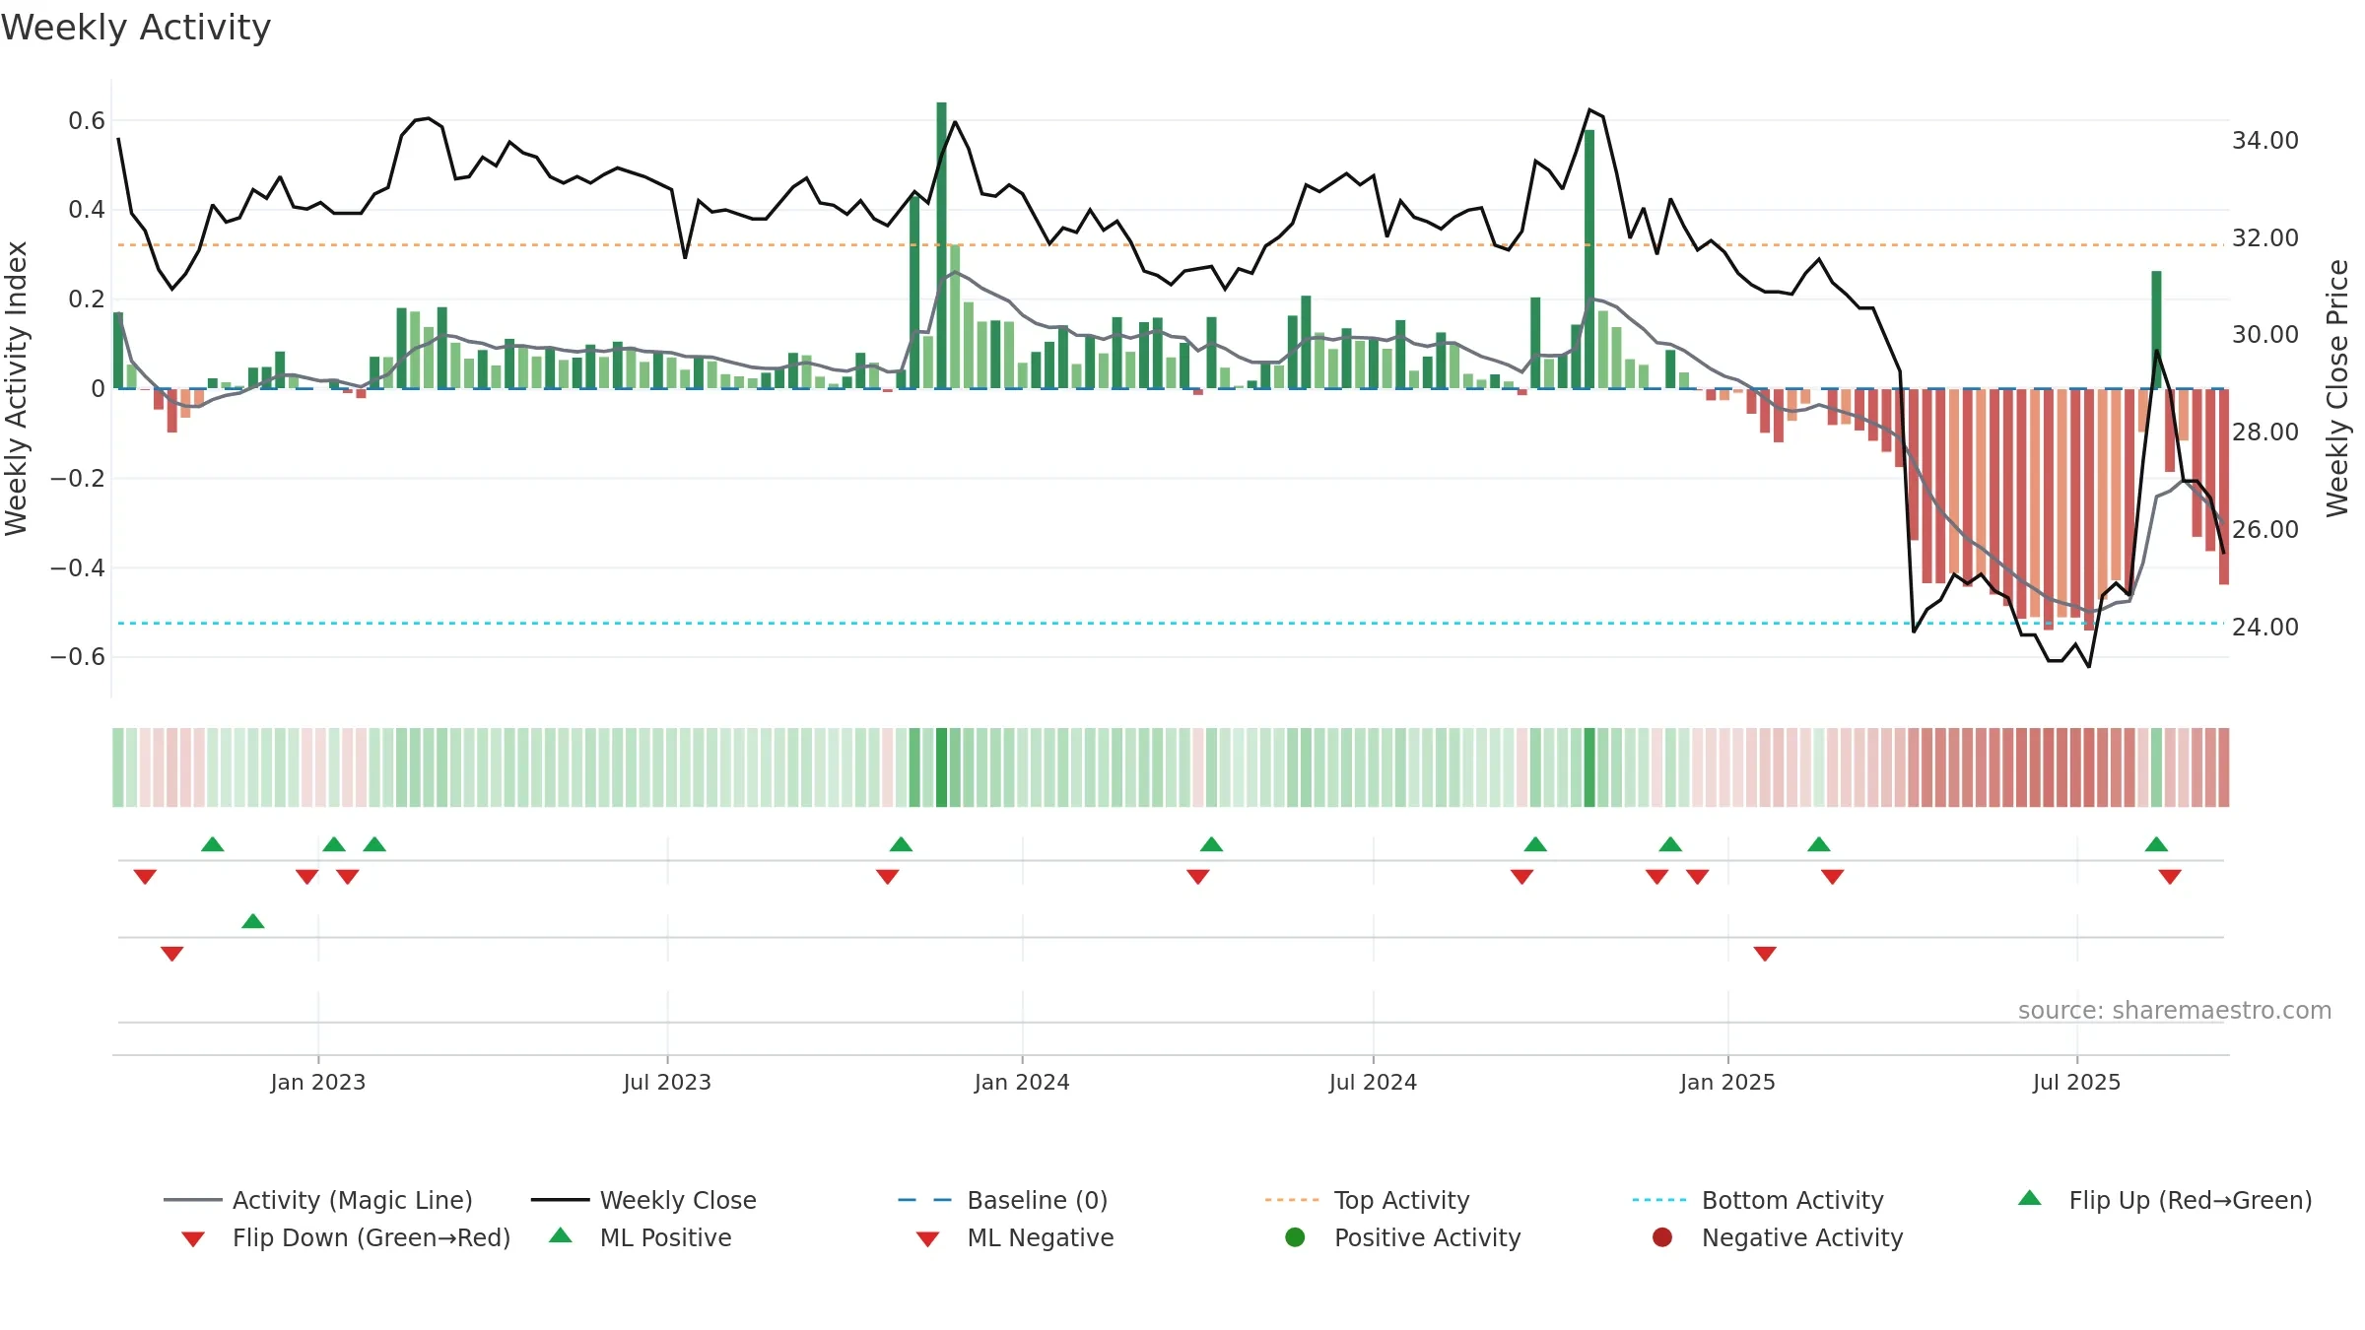Screen dimensions: 2365x1330
Task: Click the green triangle icon beside Flip Up legend
Action: [x=2029, y=1198]
